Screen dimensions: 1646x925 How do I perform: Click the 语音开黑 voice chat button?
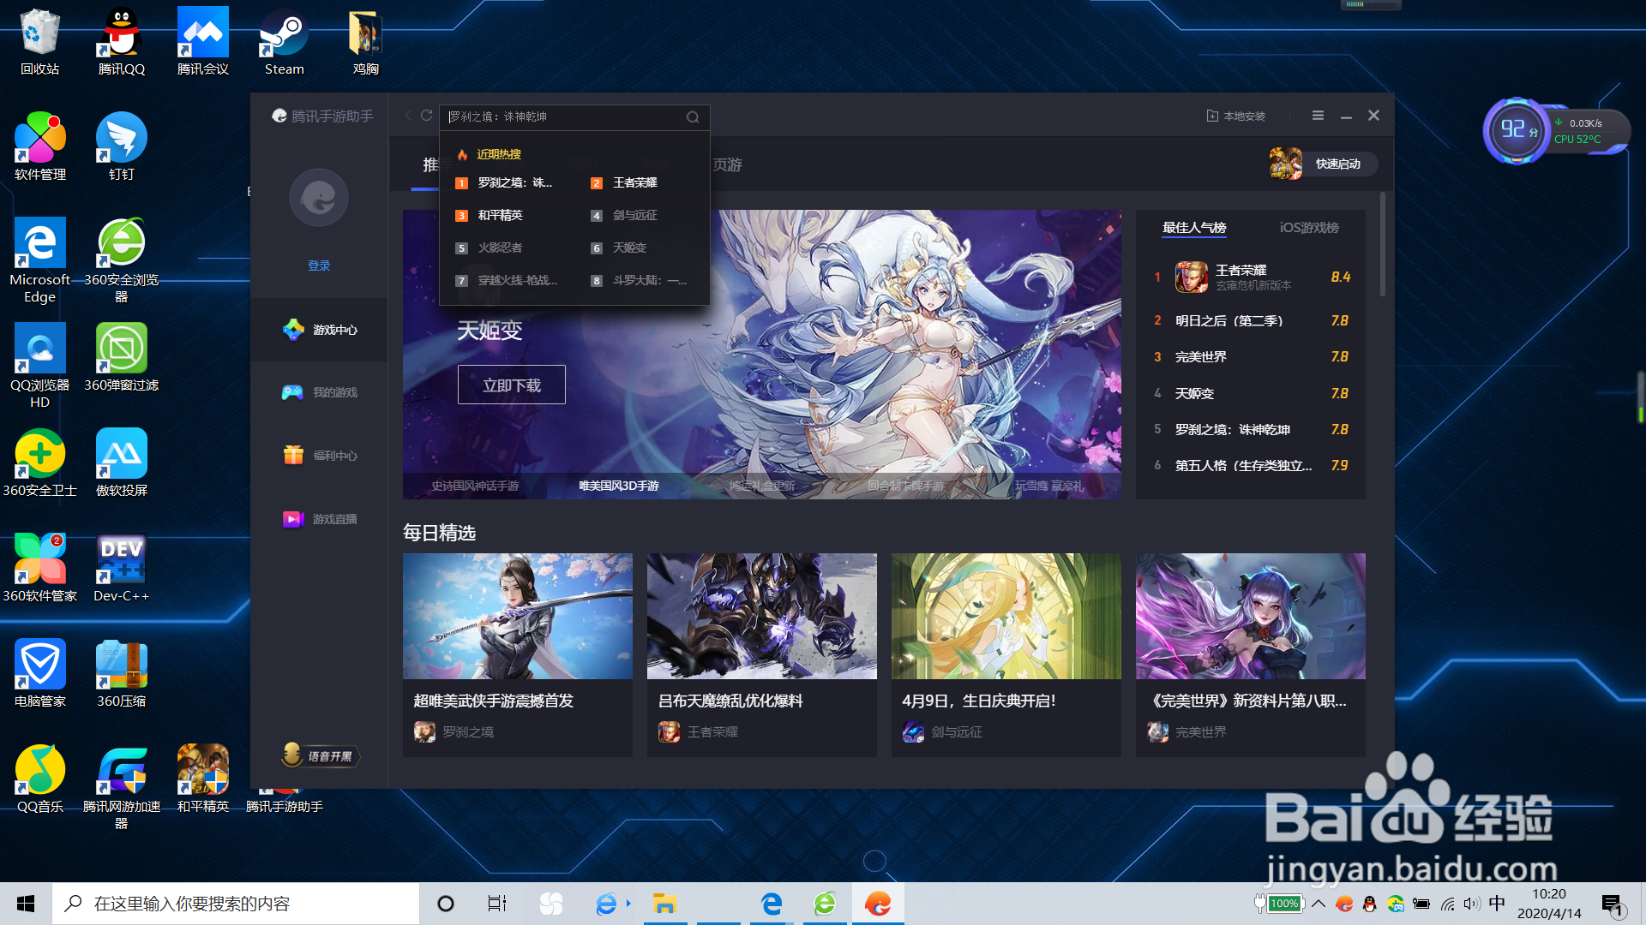[320, 755]
